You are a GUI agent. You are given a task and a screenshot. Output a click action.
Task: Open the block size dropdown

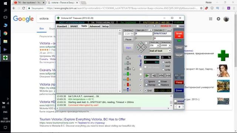tap(158, 45)
